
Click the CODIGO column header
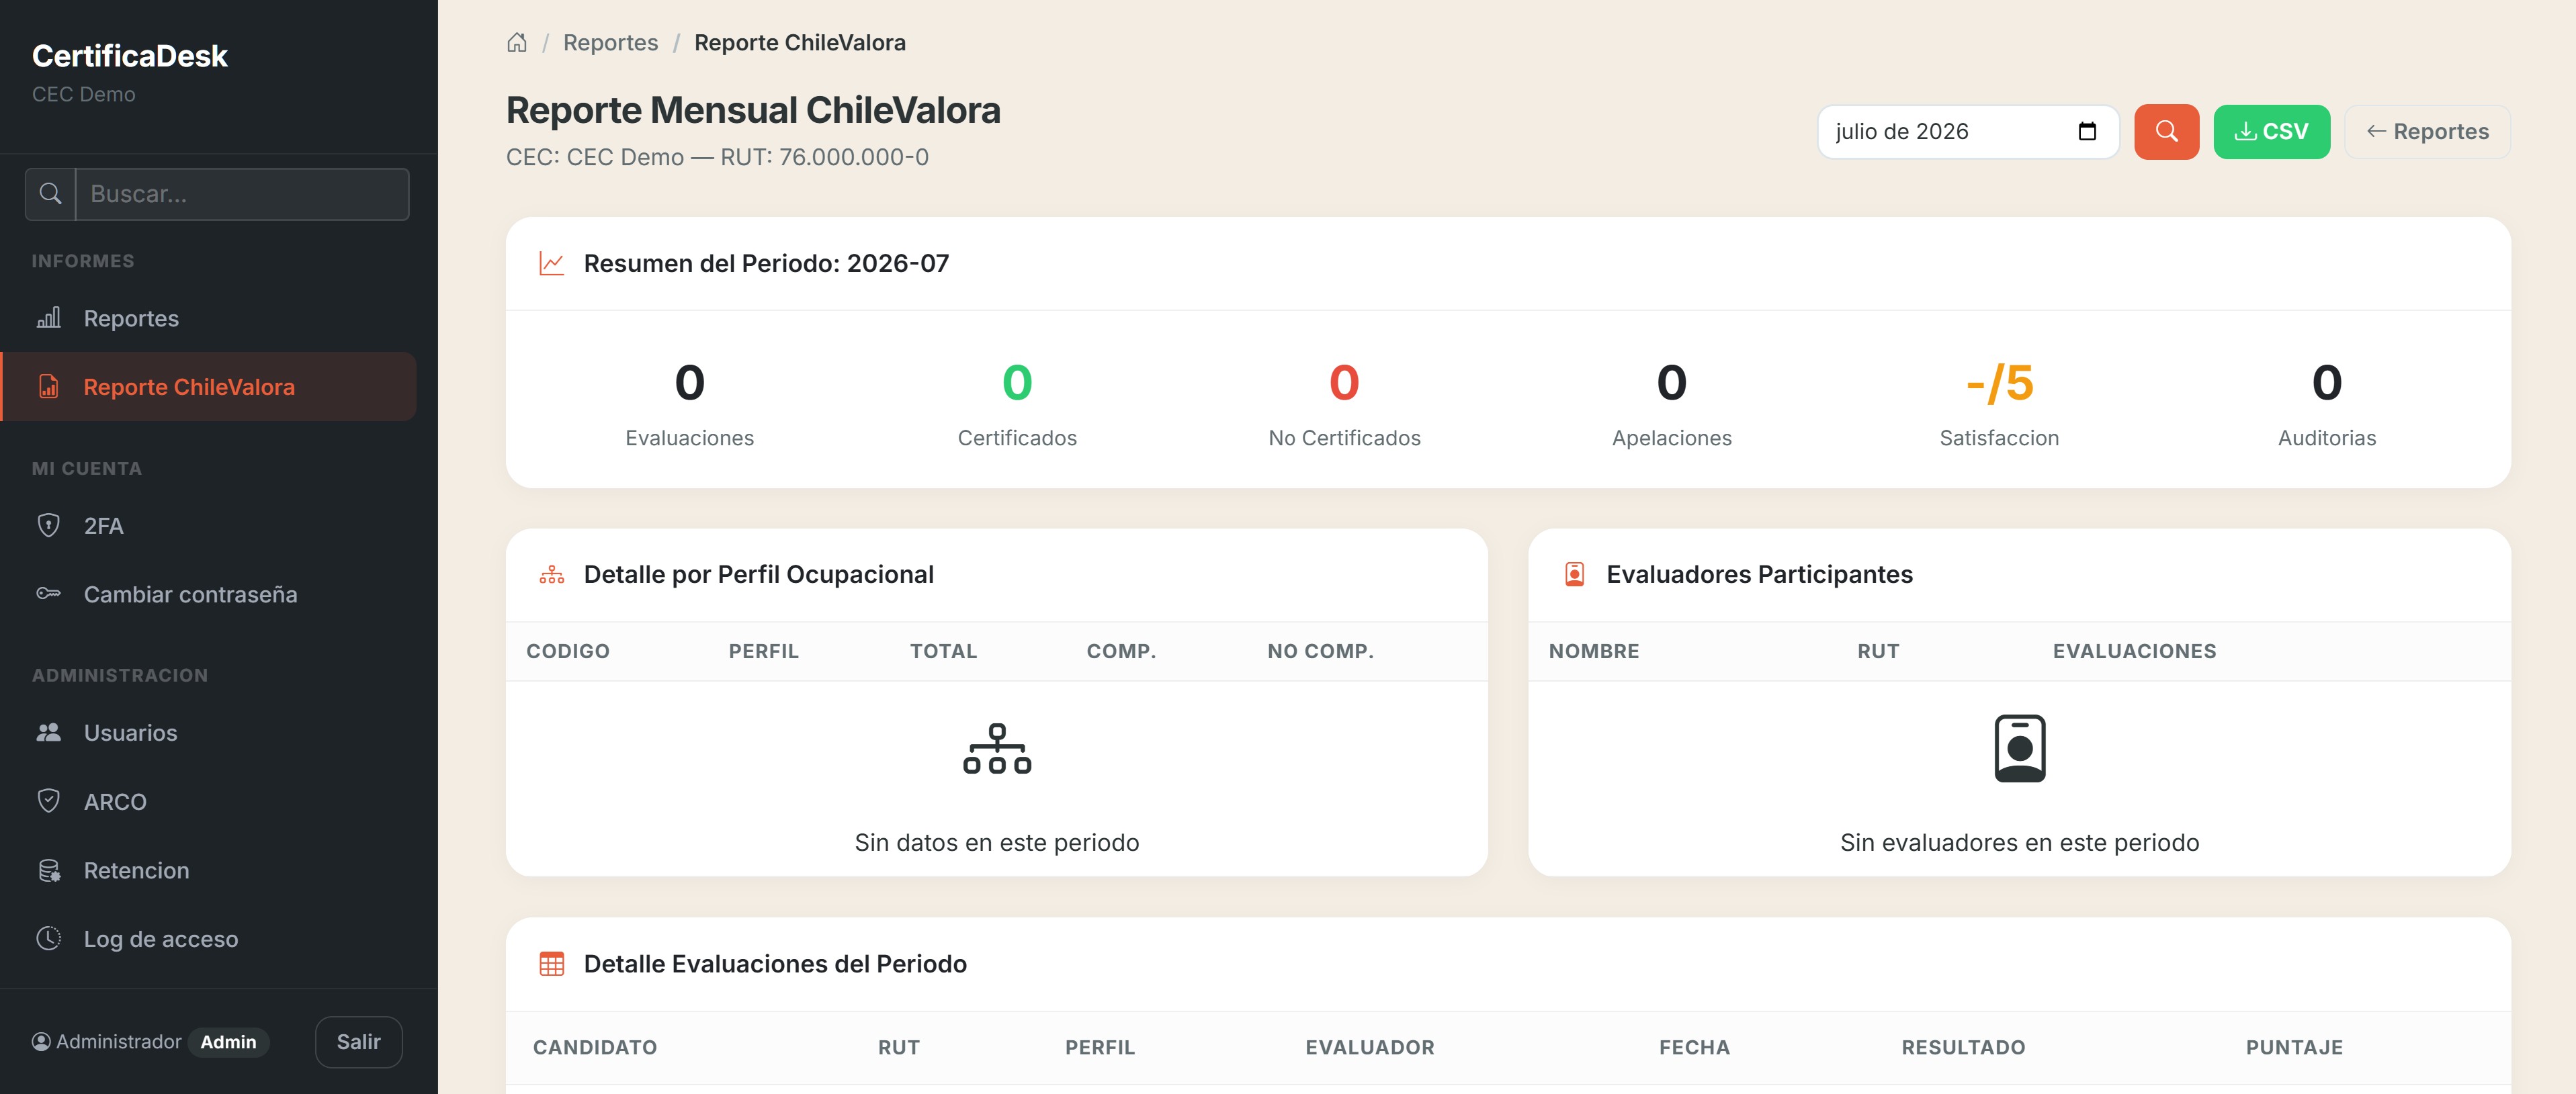point(568,652)
